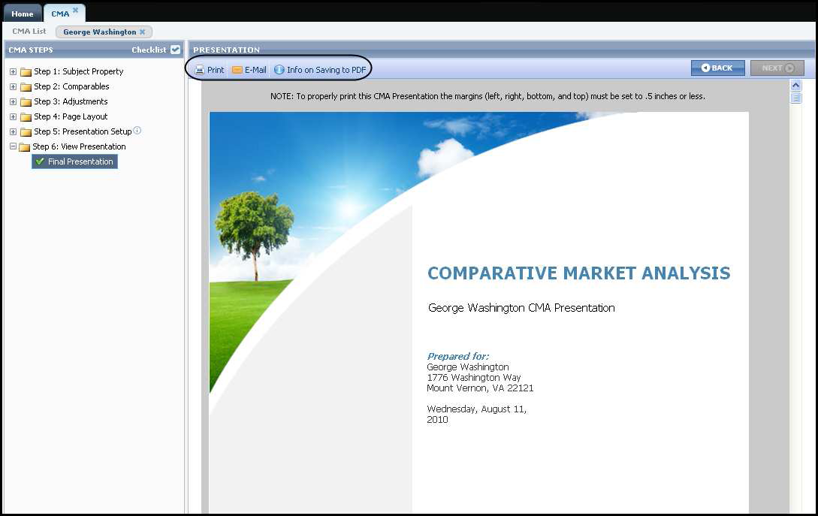Select Step 2: Comparables label
The width and height of the screenshot is (818, 516).
coord(71,86)
